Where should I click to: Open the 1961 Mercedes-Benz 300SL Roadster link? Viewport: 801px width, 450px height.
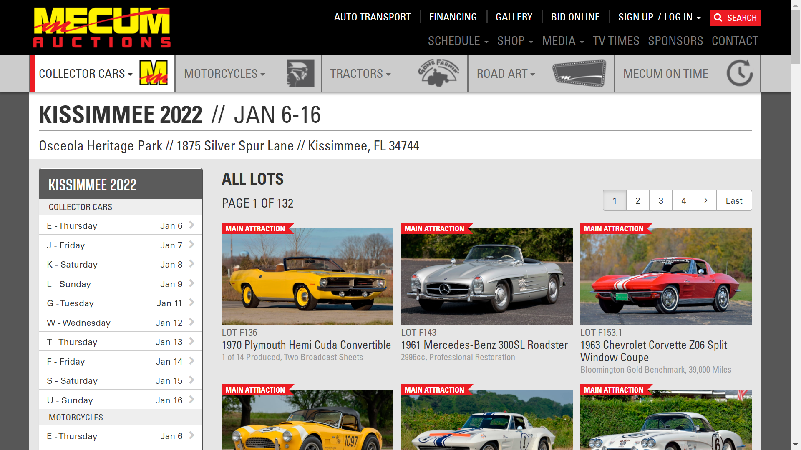click(x=484, y=345)
